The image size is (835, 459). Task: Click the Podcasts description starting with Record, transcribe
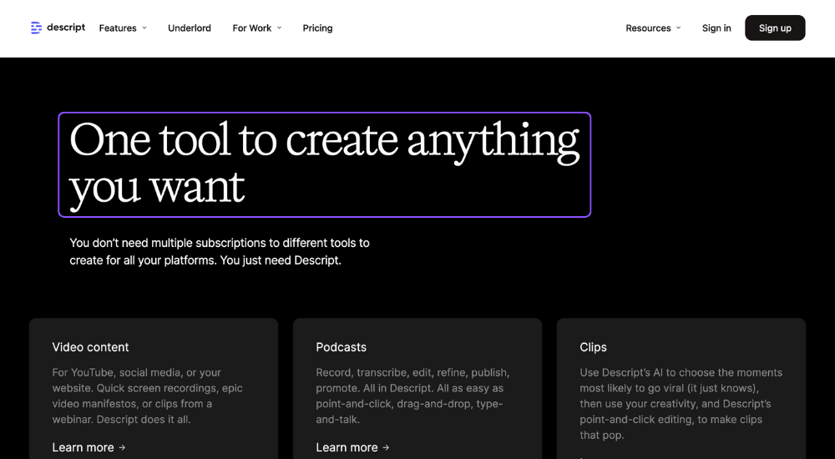pyautogui.click(x=412, y=396)
